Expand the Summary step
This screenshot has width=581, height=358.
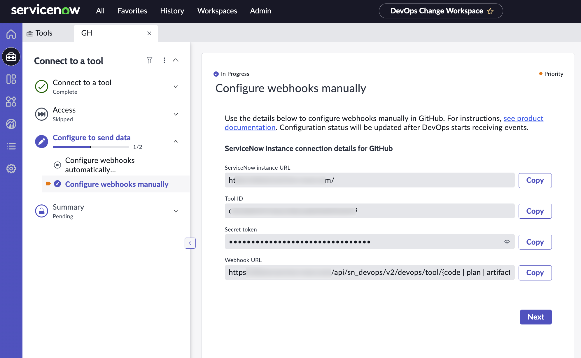tap(176, 211)
